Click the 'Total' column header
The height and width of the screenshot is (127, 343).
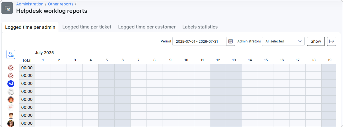pyautogui.click(x=27, y=60)
